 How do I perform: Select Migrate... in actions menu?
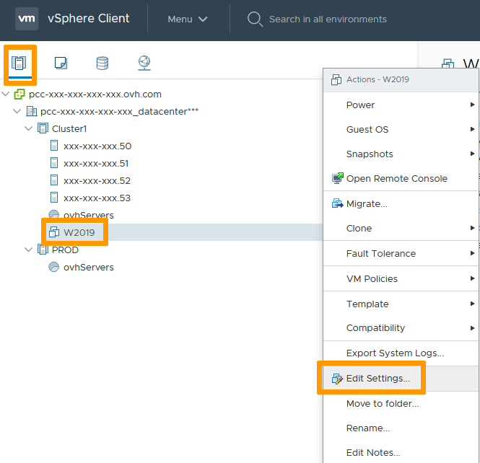[x=367, y=204]
